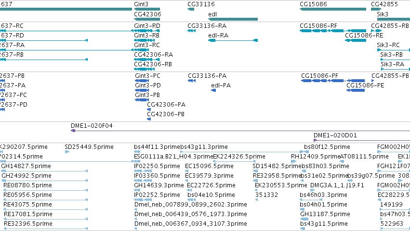Select EST EC39579.3prime
Screen dimensions: 410x231
pos(209,176)
